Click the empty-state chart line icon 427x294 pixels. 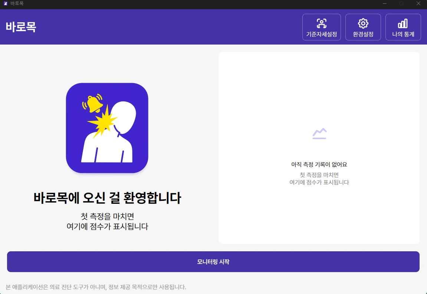pos(319,134)
